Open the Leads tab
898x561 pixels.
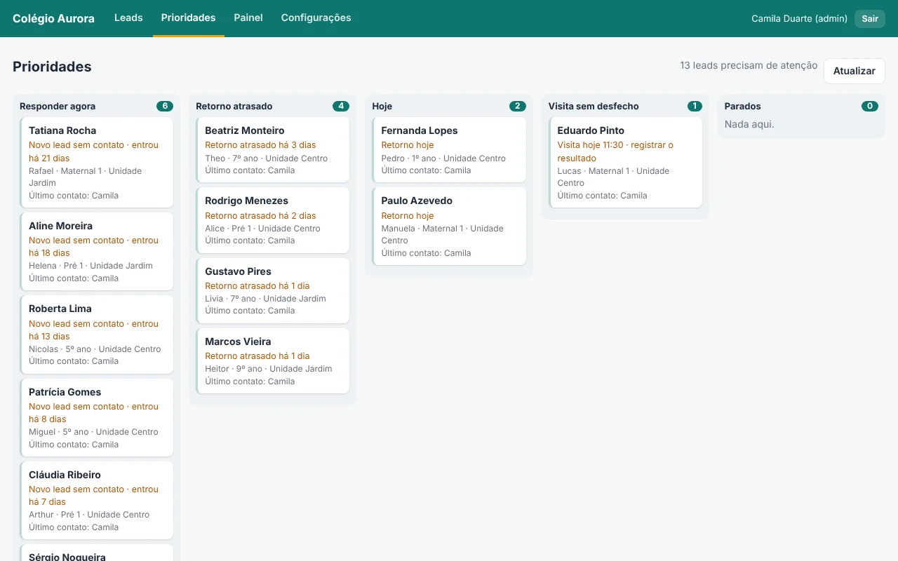coord(128,18)
